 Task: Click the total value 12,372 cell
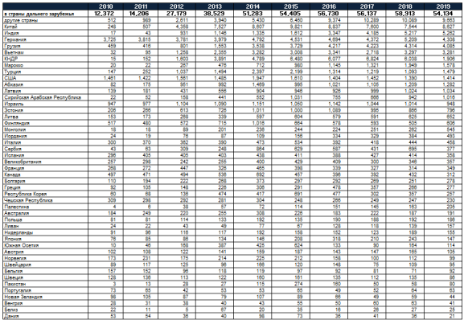coord(105,14)
